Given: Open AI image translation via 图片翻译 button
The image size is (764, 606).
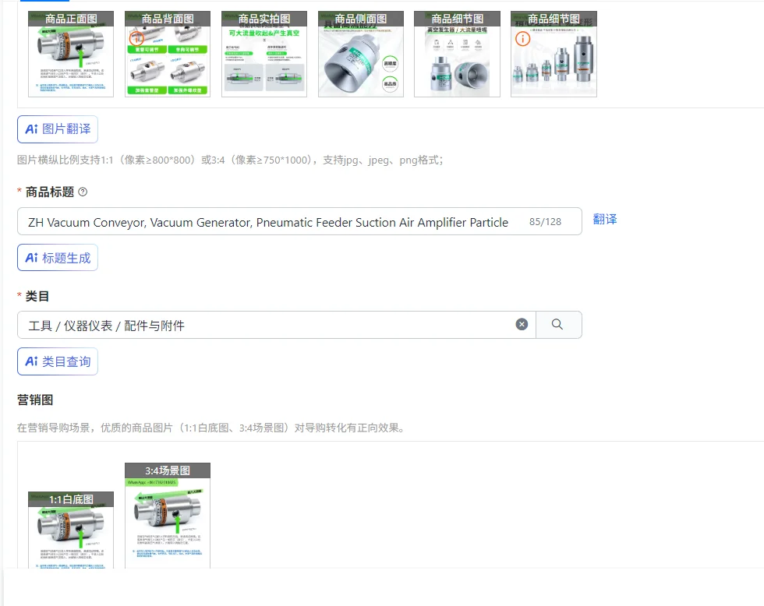Looking at the screenshot, I should 56,129.
